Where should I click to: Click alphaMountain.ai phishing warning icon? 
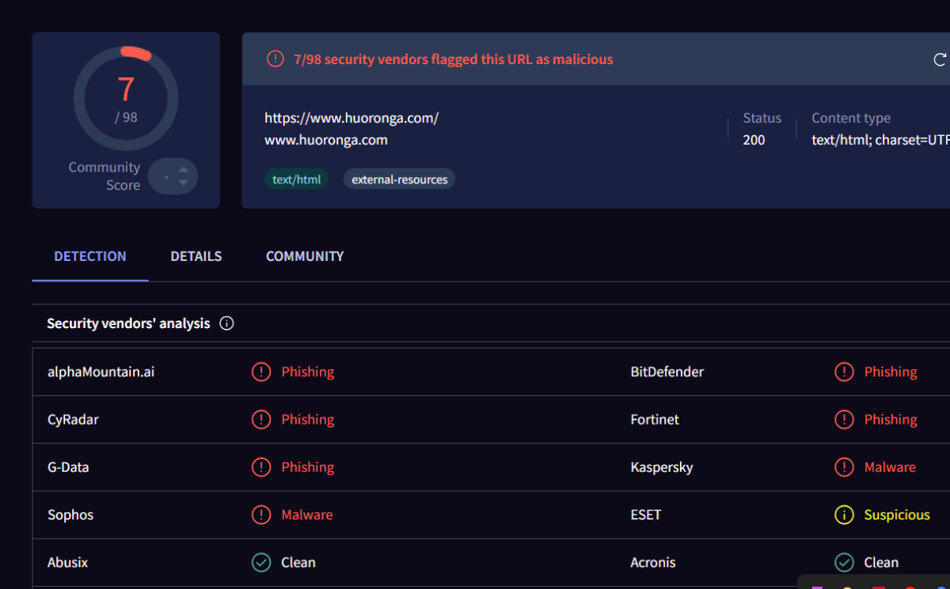point(261,372)
